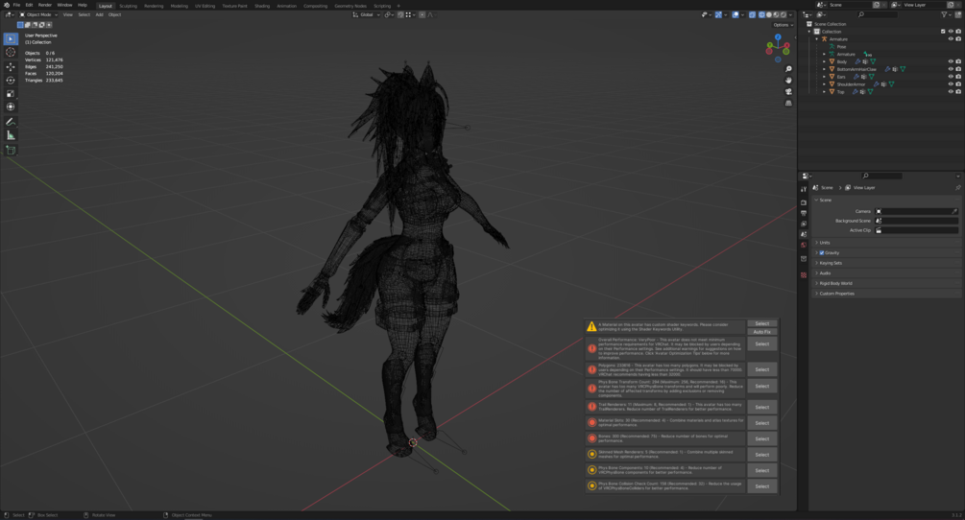
Task: Collapse the Armature parent in the outliner
Action: (817, 38)
